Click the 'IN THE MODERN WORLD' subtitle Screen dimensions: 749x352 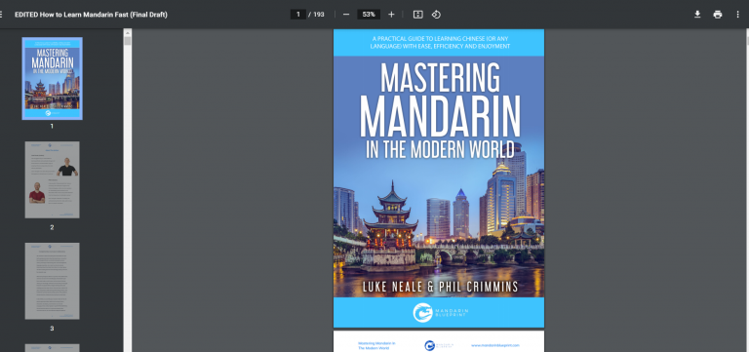point(440,150)
